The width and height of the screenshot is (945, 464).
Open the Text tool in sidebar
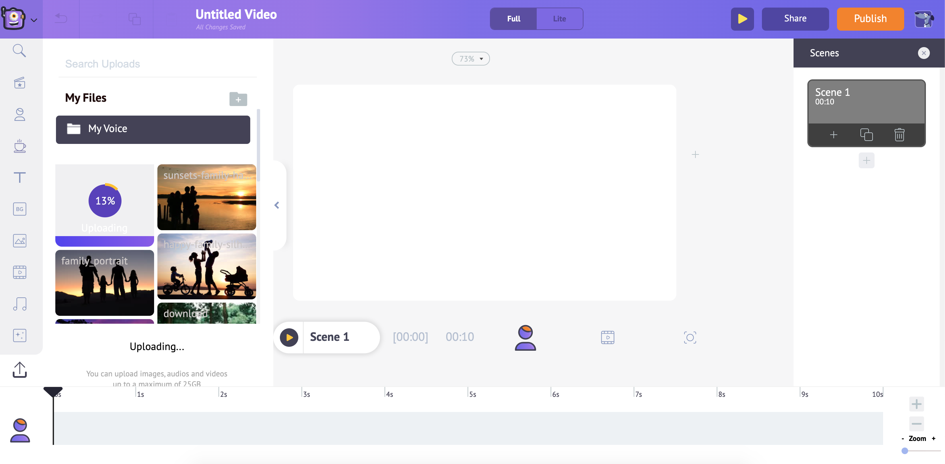click(x=19, y=177)
